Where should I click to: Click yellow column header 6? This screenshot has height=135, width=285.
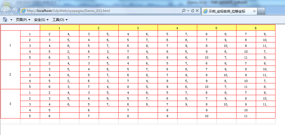click(256, 28)
